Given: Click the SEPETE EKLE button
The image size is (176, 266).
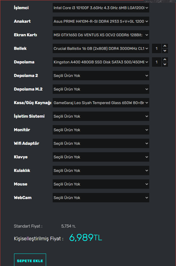Looking at the screenshot, I should point(30,261).
